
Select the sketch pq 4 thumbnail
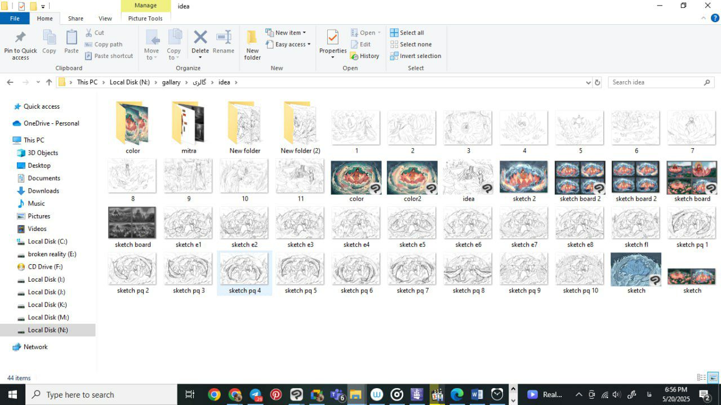[x=244, y=269]
